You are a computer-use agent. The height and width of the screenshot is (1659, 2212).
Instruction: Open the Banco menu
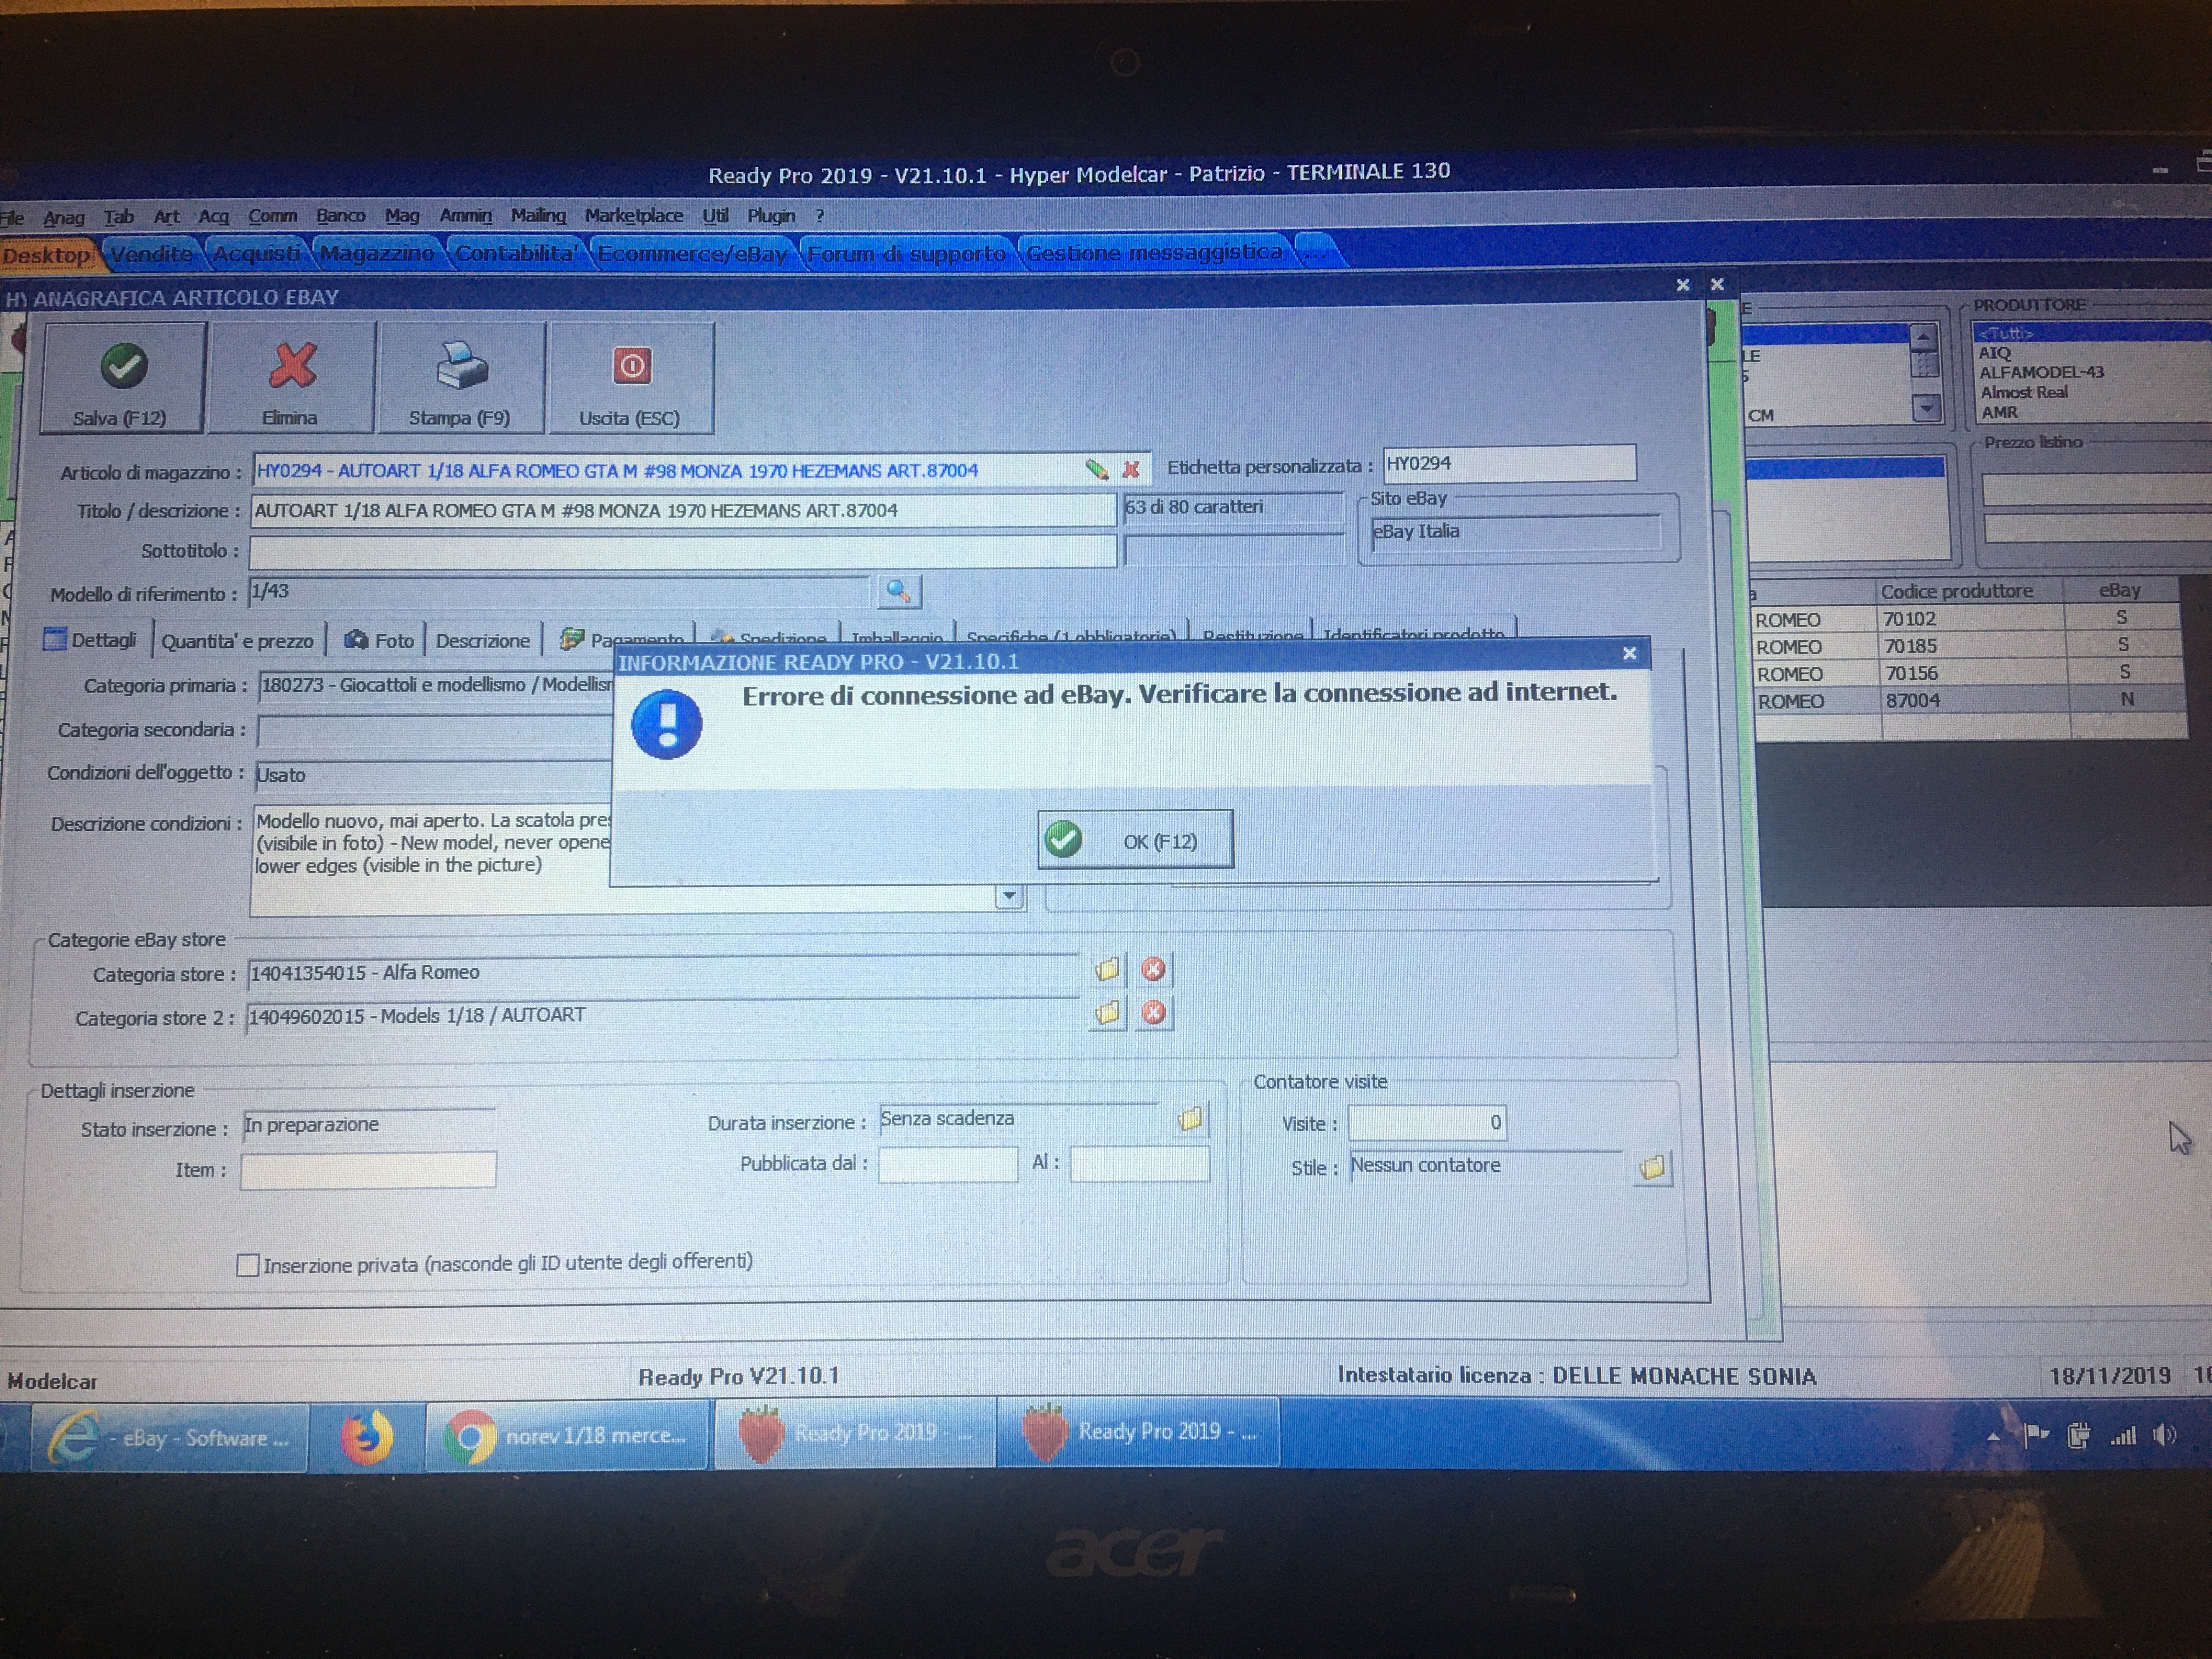[x=340, y=215]
